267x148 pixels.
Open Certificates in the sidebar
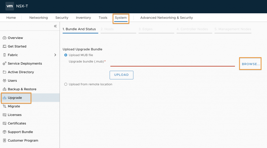pyautogui.click(x=17, y=123)
